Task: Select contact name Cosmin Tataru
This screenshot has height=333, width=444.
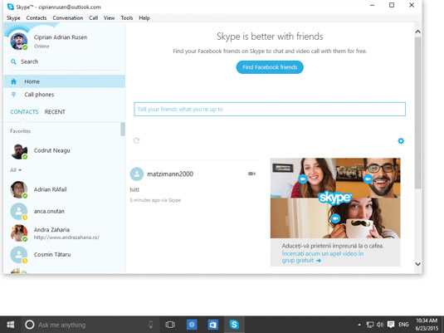Action: tap(52, 254)
